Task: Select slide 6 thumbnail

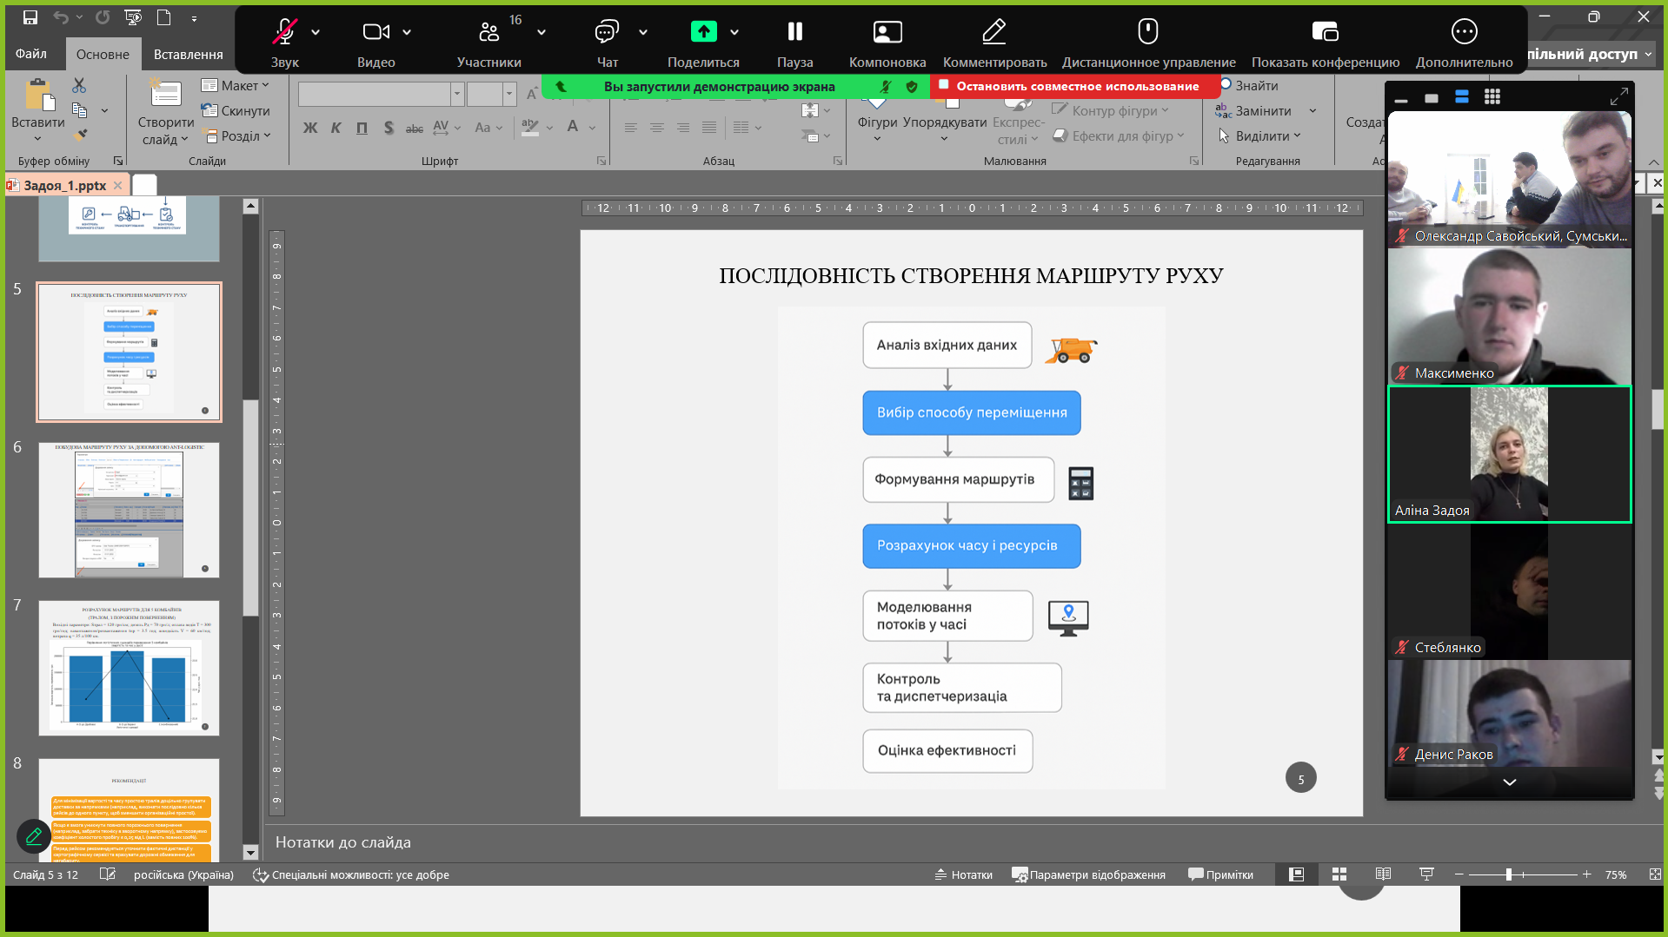Action: coord(129,510)
